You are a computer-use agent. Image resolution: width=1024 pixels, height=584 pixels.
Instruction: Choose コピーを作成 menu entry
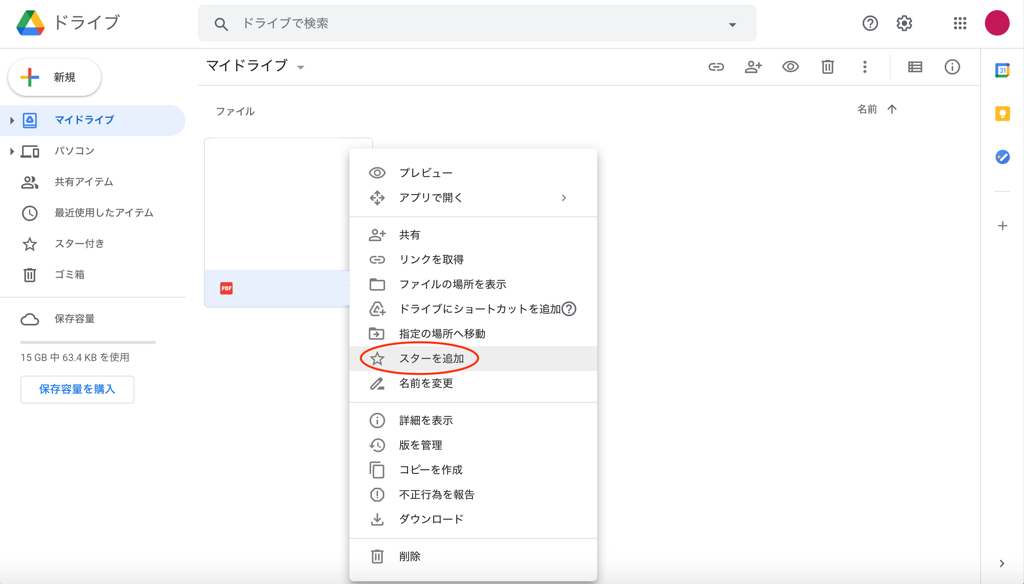pyautogui.click(x=473, y=470)
